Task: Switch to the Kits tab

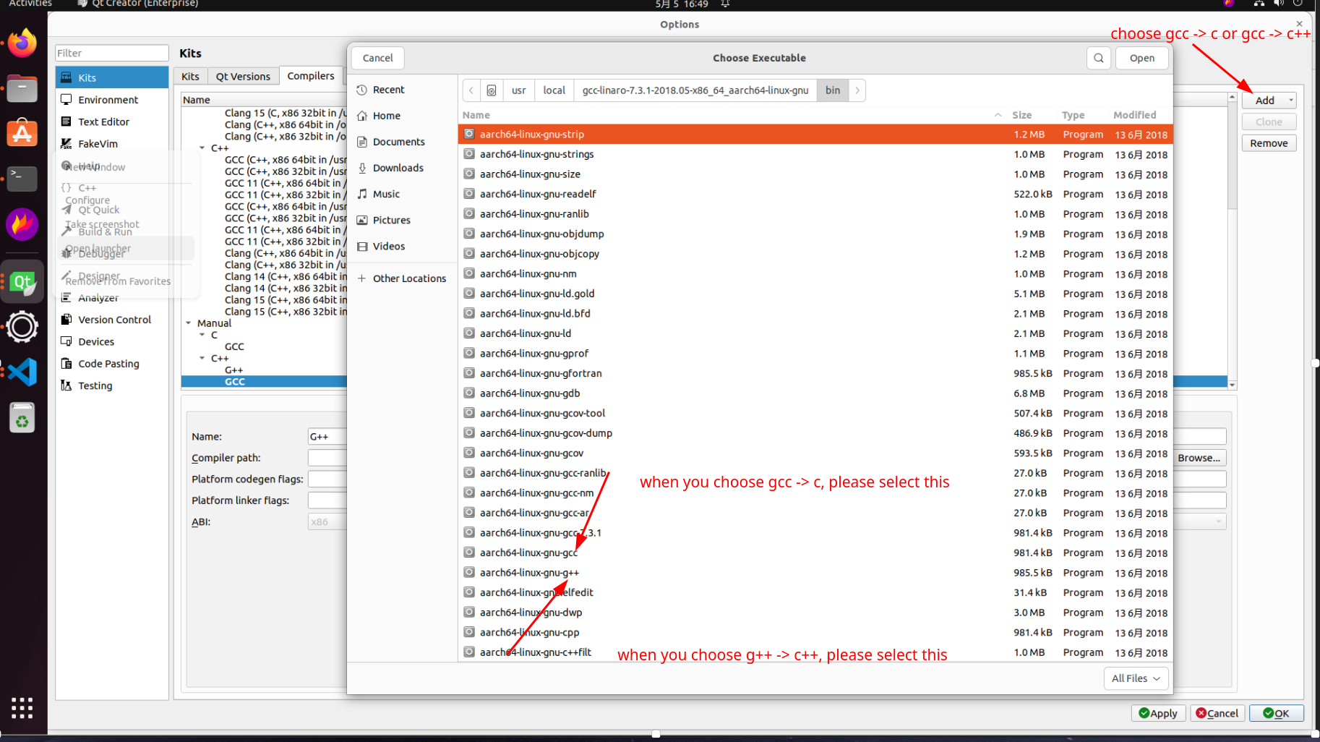Action: click(x=190, y=77)
